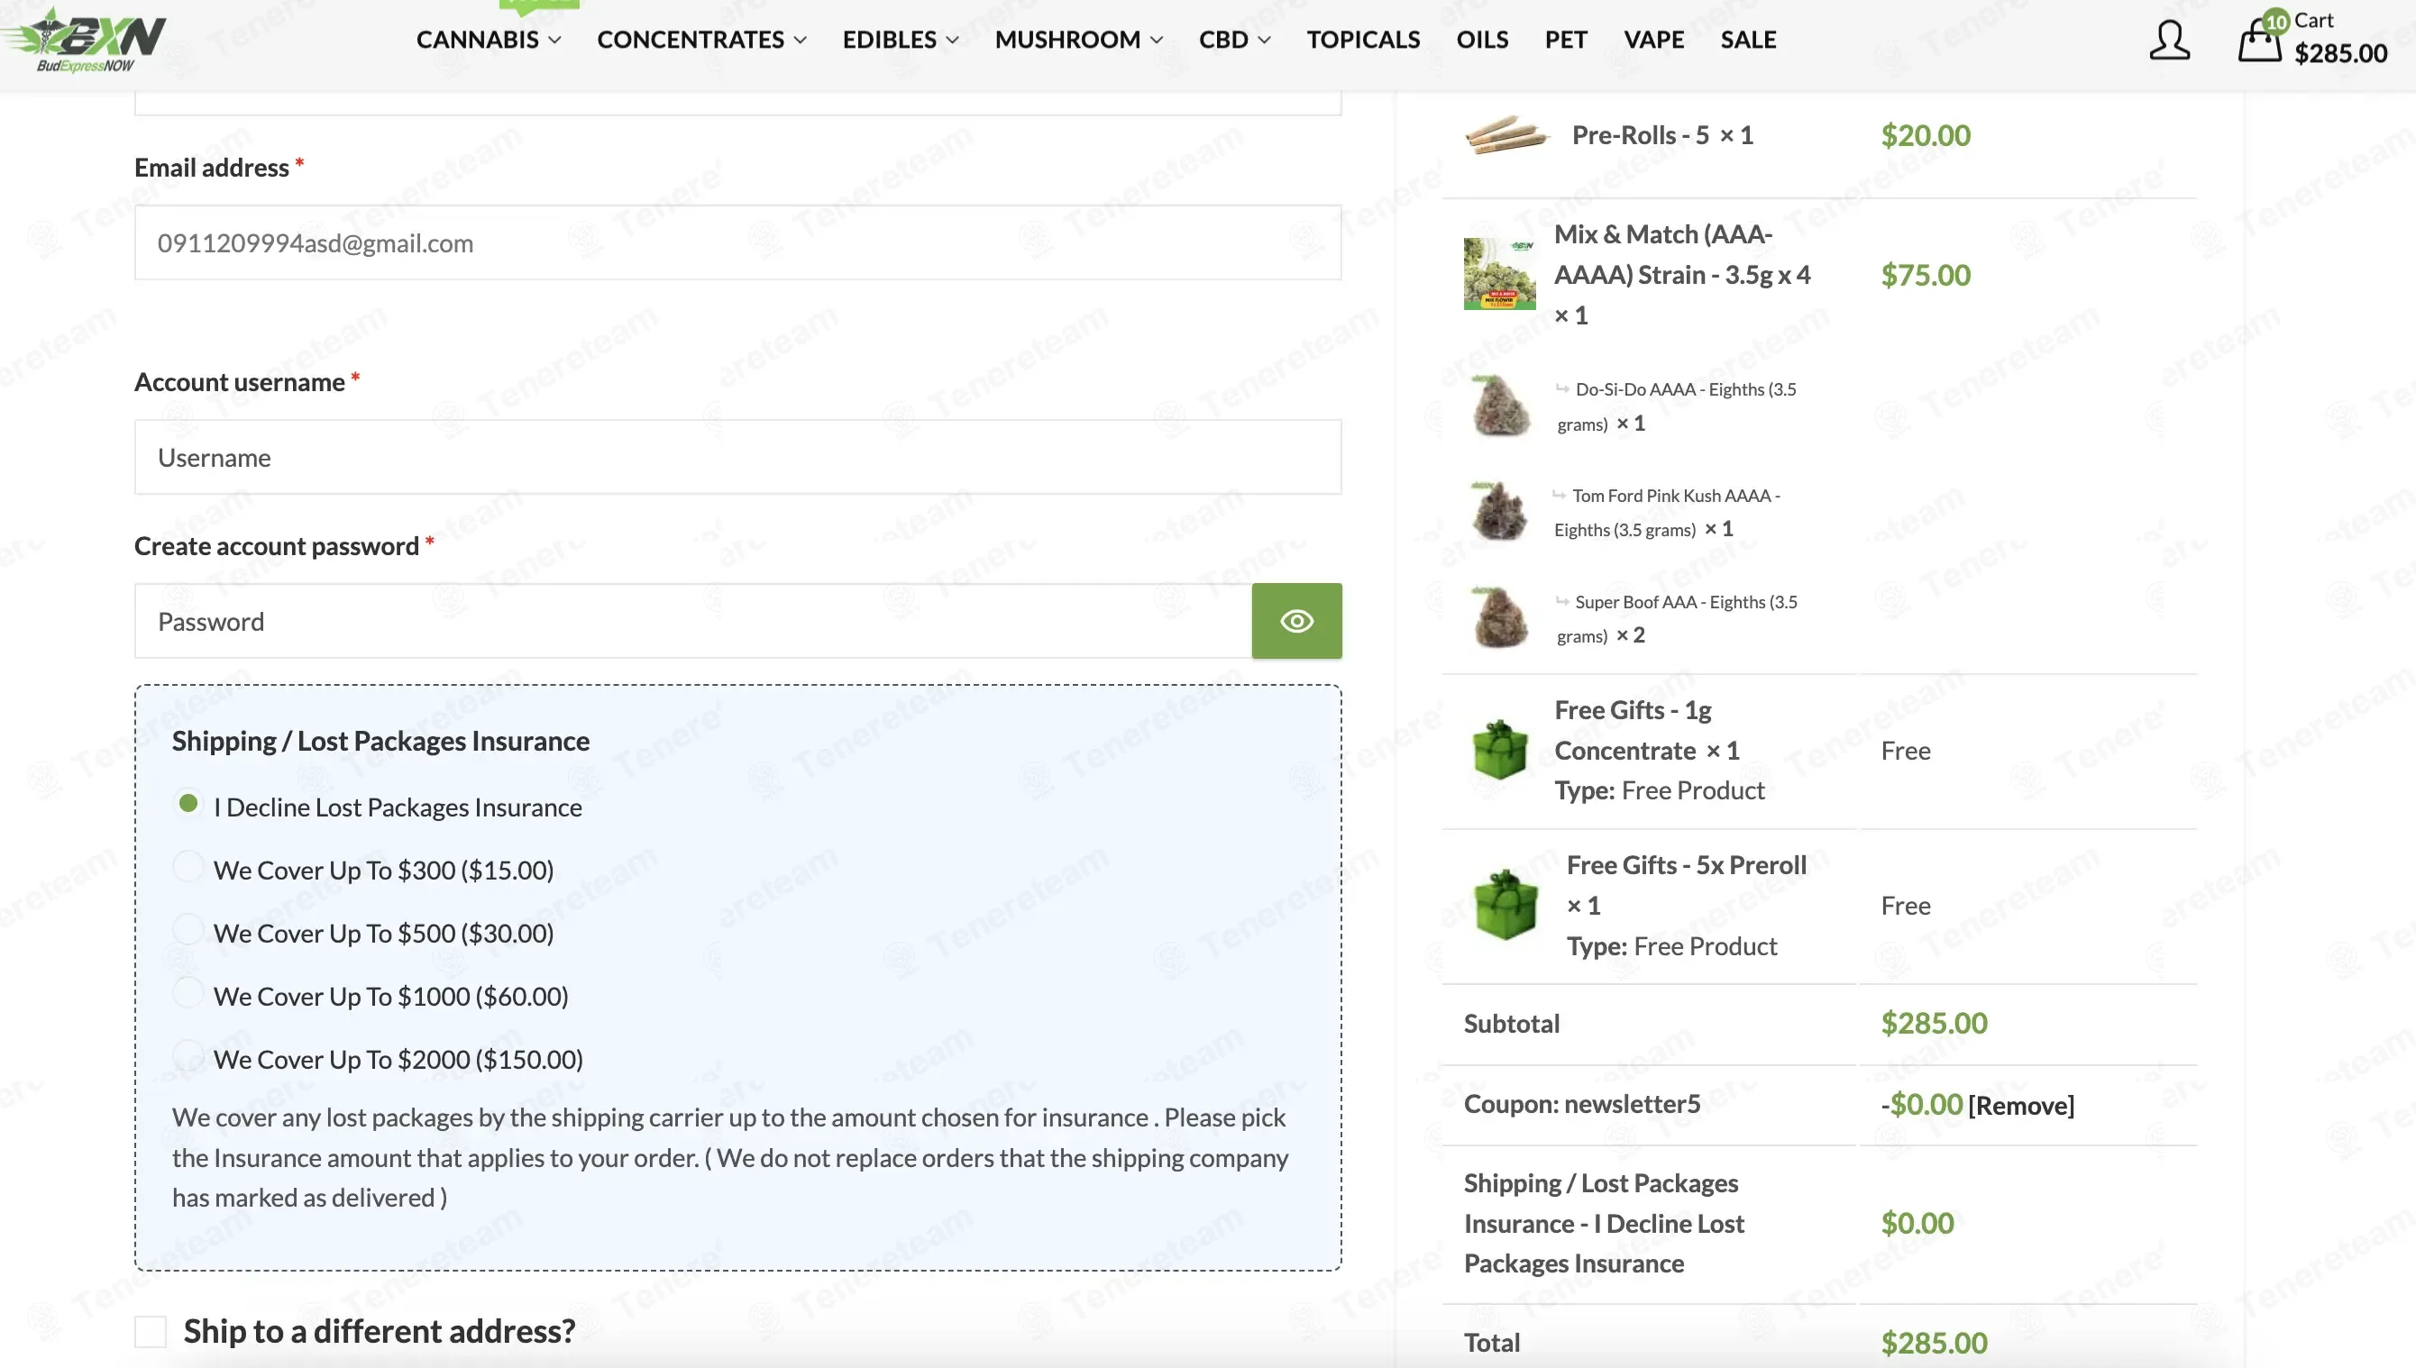This screenshot has height=1368, width=2416.
Task: Click the Free Gifts 5x Preroll gift icon
Action: point(1505,905)
